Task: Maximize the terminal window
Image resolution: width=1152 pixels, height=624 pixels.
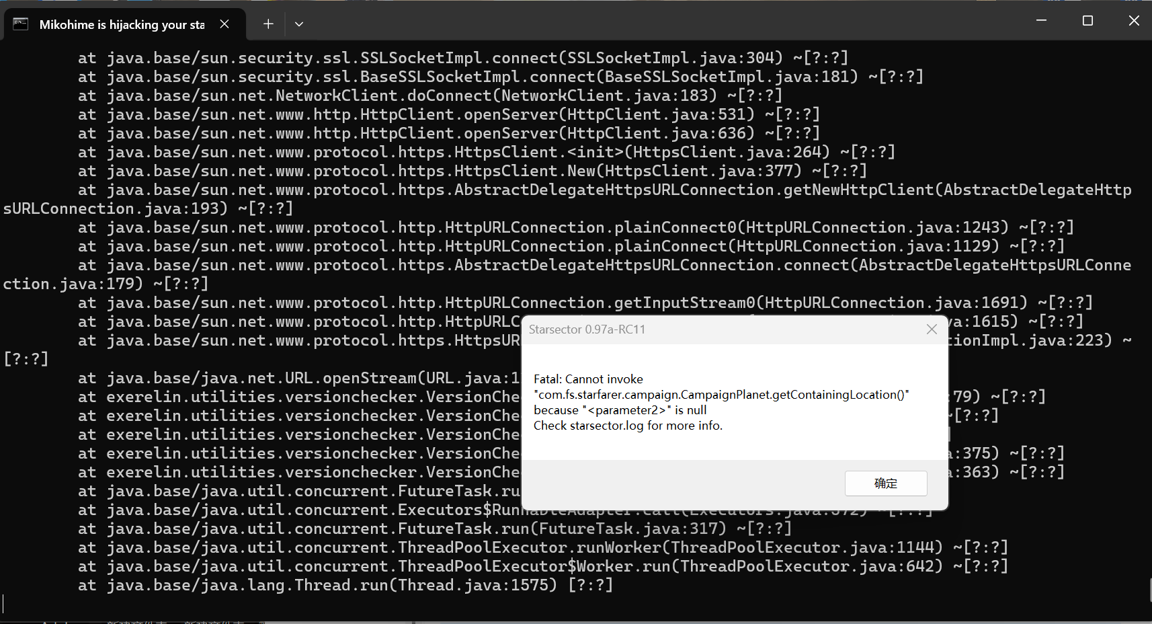Action: click(1087, 21)
